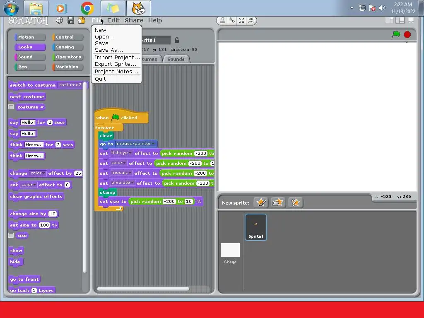Open the Edit menu
Image resolution: width=424 pixels, height=318 pixels.
[113, 20]
